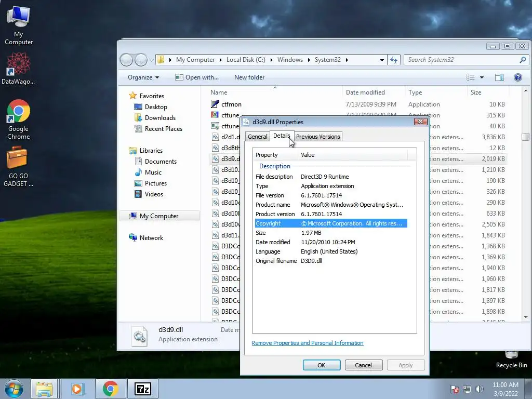Open the Recycle Bin on desktop
Screen dimensions: 532x399
click(511, 360)
